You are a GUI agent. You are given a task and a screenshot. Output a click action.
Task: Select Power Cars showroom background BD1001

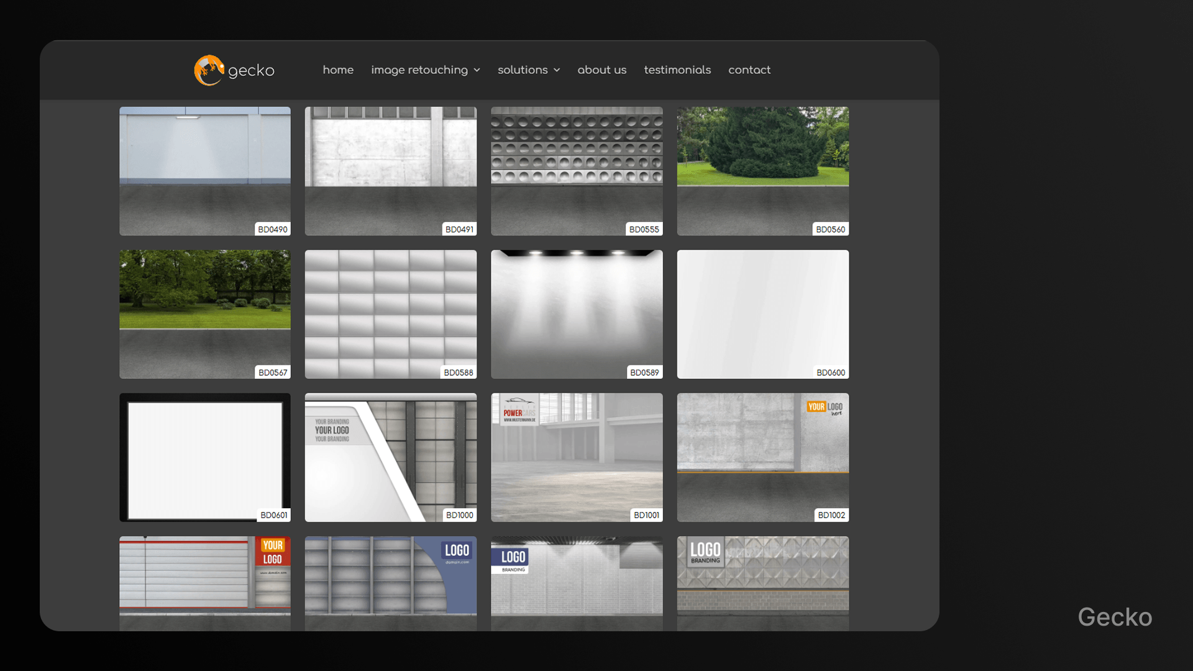(x=577, y=457)
